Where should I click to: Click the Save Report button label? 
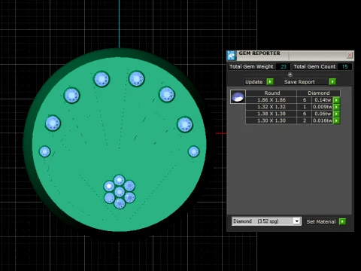(299, 82)
